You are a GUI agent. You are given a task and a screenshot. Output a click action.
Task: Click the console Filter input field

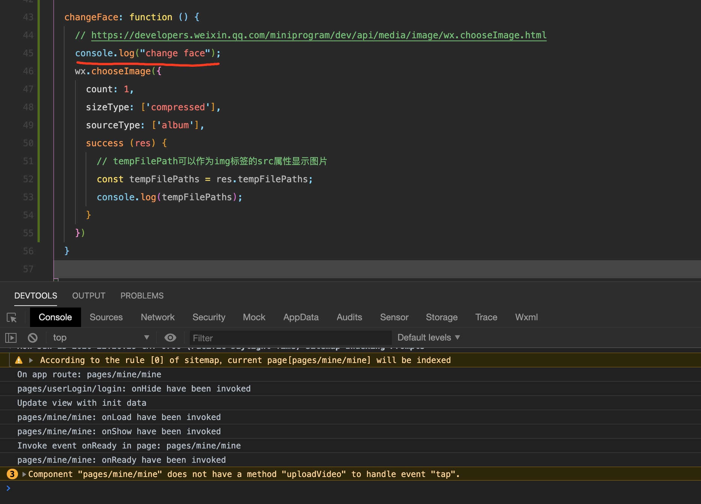(290, 338)
